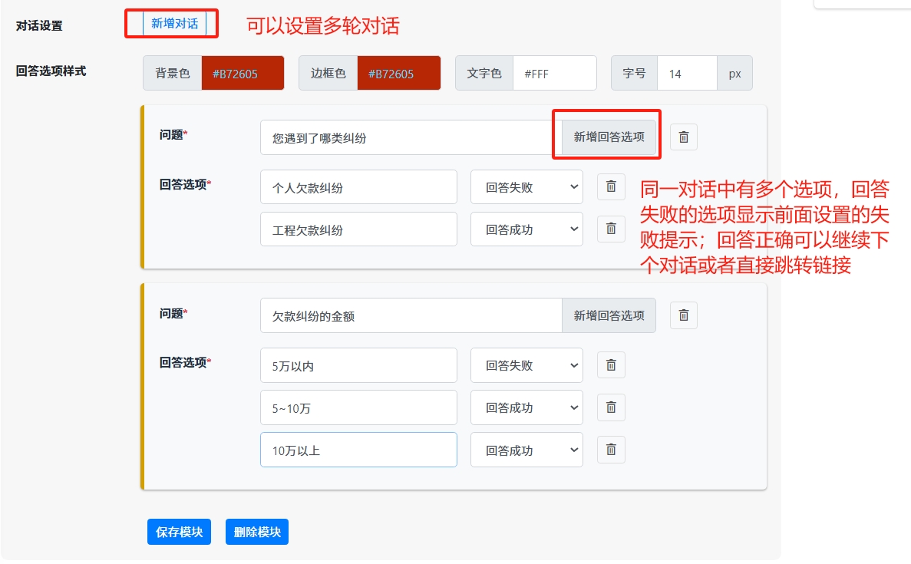Screen dimensions: 911x564
Task: Remove the '10万以上' answer option
Action: (x=611, y=450)
